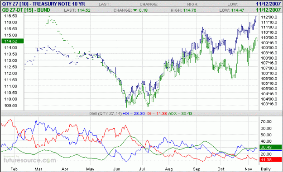Image resolution: width=283 pixels, height=172 pixels.
Task: Click the green down-arrow change indicator
Action: click(135, 10)
